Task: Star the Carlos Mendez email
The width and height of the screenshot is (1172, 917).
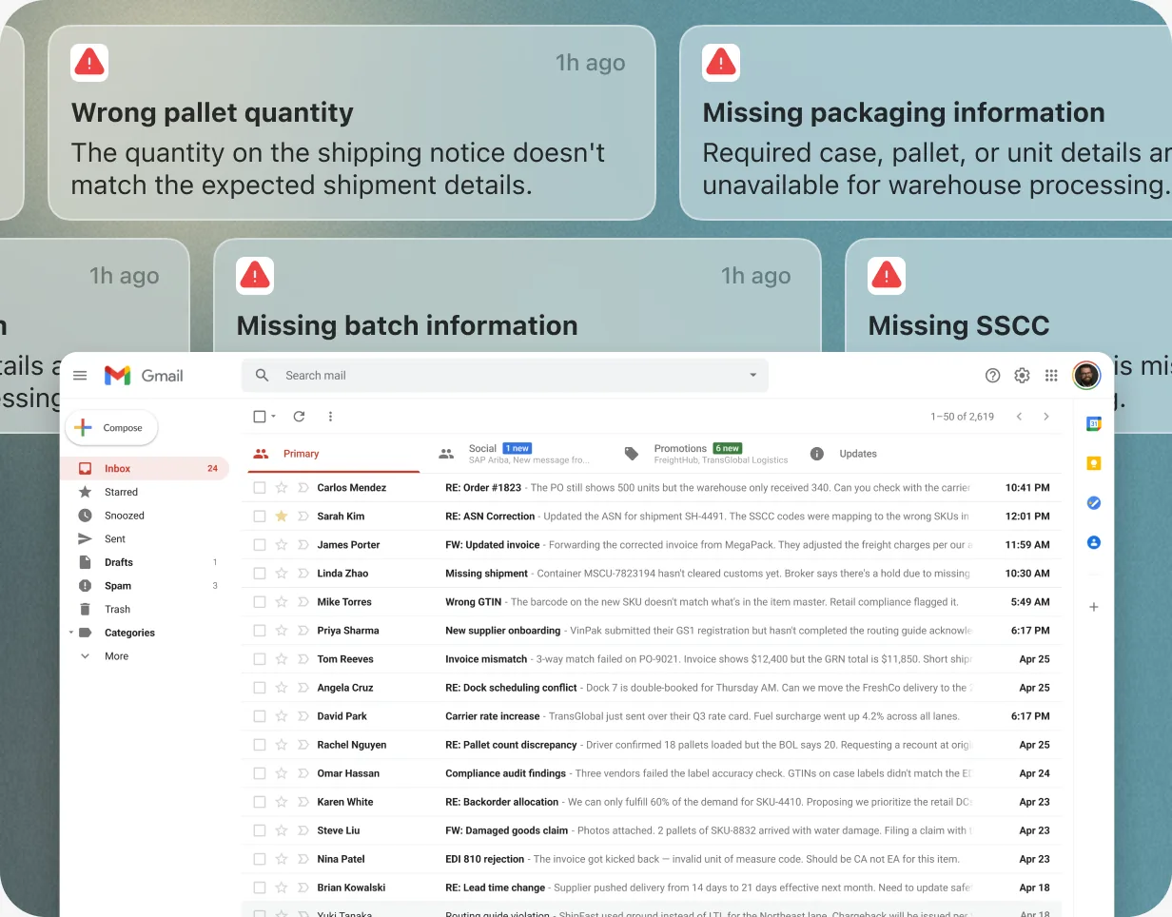Action: 281,488
